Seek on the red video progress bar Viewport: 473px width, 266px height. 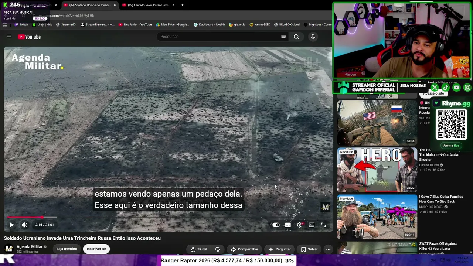32,217
